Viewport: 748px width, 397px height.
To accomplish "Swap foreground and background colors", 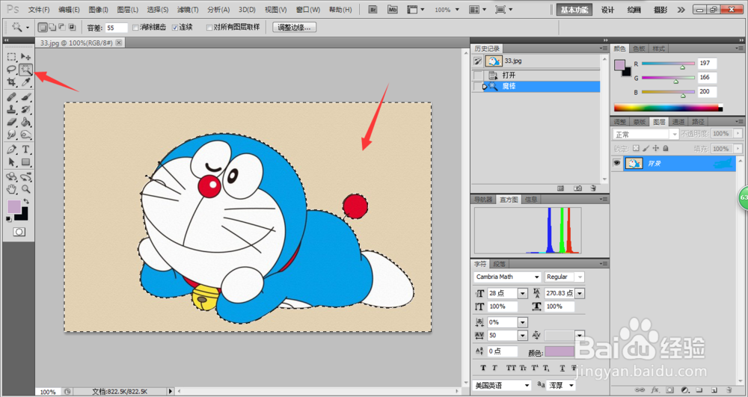I will pyautogui.click(x=26, y=202).
